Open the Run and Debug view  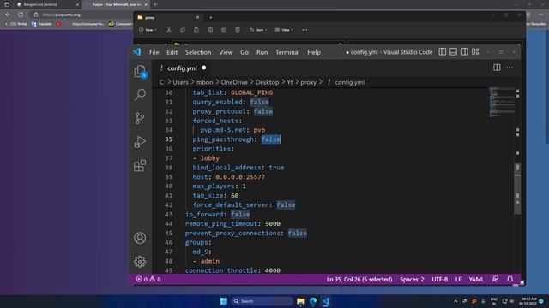[x=140, y=142]
